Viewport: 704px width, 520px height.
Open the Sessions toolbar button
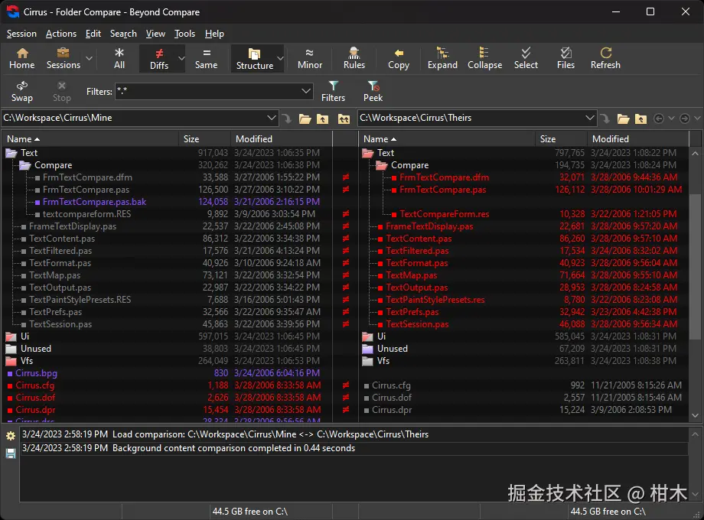pos(64,58)
